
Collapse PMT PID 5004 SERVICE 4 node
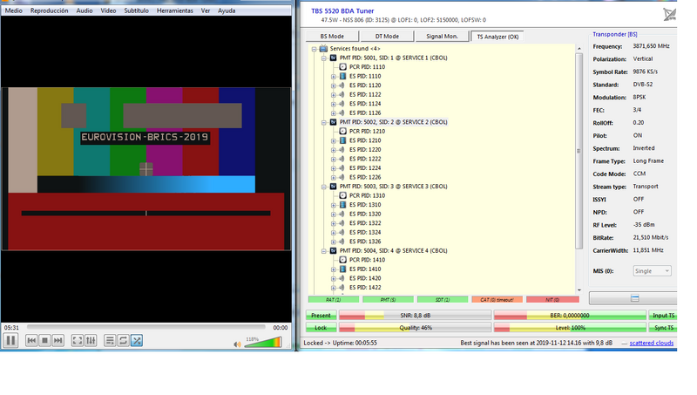point(324,251)
